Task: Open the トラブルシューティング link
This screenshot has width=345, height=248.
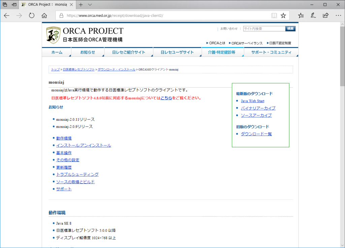Action: point(77,174)
